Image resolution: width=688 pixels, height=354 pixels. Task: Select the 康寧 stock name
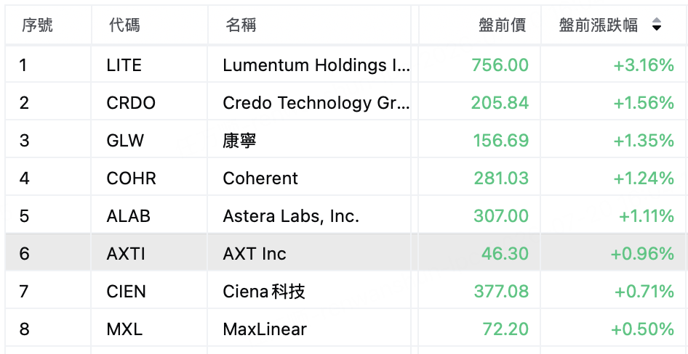[239, 141]
